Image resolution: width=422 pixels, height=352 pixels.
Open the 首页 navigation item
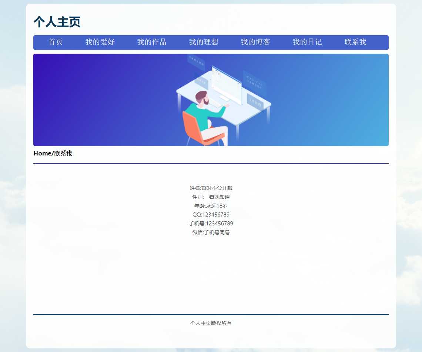click(56, 42)
